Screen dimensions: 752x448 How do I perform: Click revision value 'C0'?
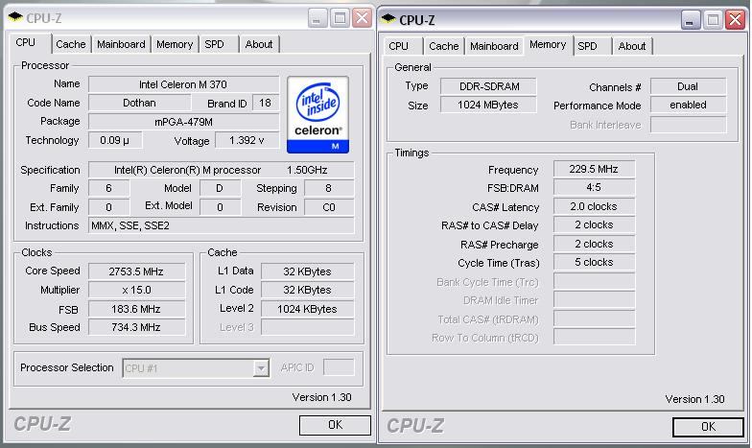point(329,207)
